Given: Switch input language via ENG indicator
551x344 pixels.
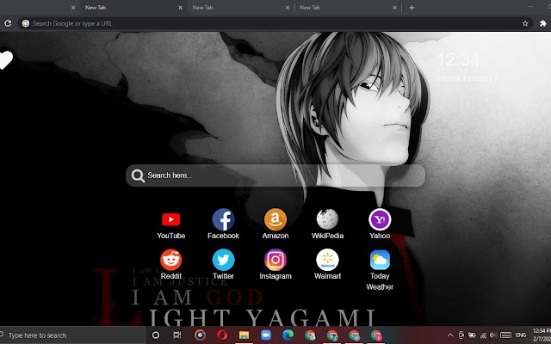Looking at the screenshot, I should pyautogui.click(x=521, y=335).
